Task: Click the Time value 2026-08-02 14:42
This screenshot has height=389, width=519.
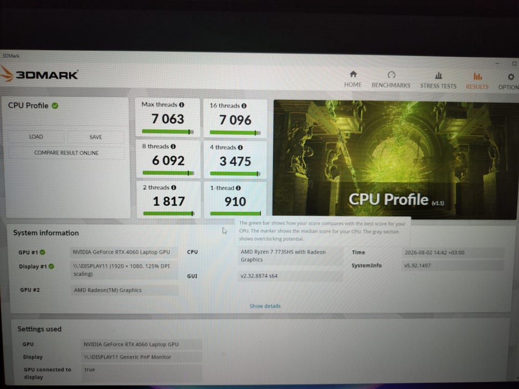Action: pyautogui.click(x=453, y=253)
